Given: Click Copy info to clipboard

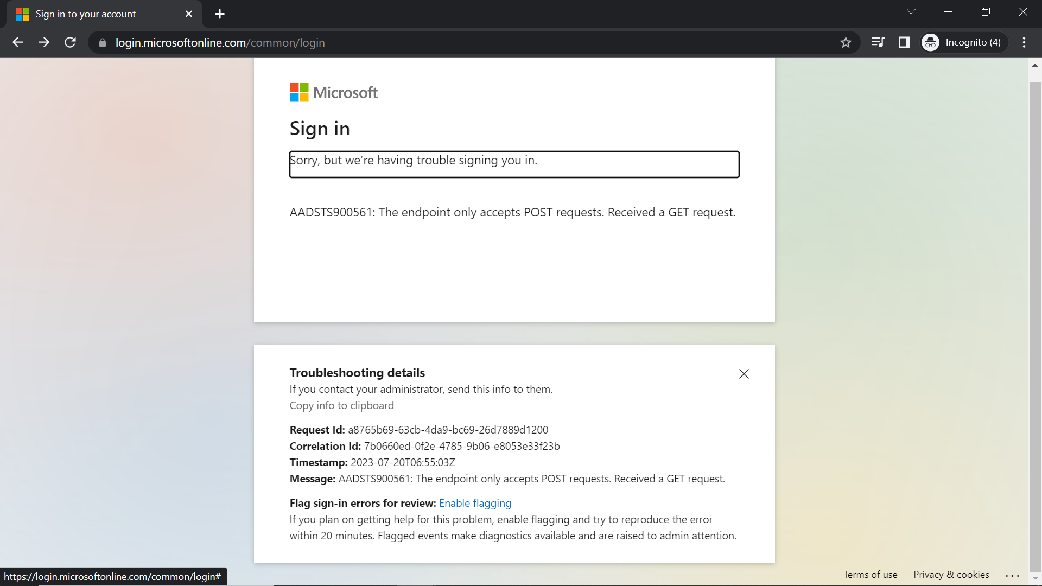Looking at the screenshot, I should [341, 405].
